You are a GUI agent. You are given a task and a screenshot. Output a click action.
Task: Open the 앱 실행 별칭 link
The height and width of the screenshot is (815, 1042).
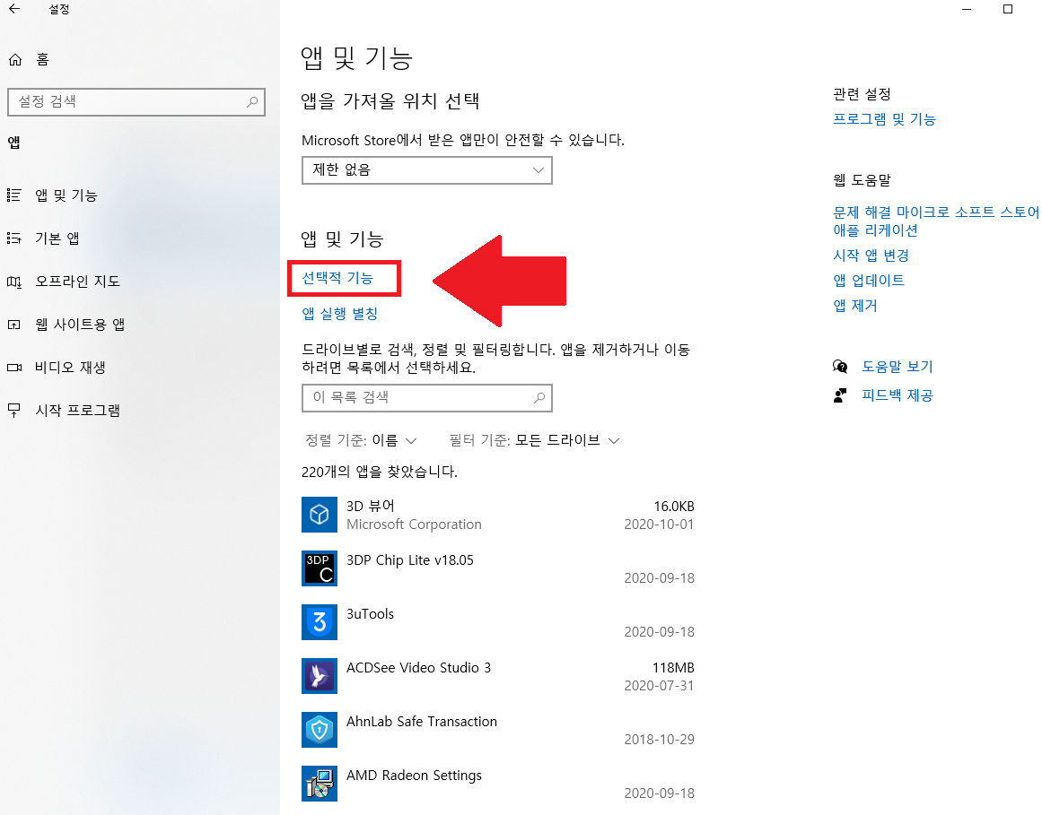tap(339, 313)
